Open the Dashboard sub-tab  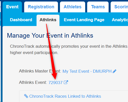point(21,20)
